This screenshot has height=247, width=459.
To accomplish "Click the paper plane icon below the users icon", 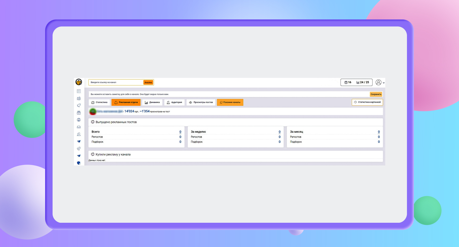I will click(79, 141).
